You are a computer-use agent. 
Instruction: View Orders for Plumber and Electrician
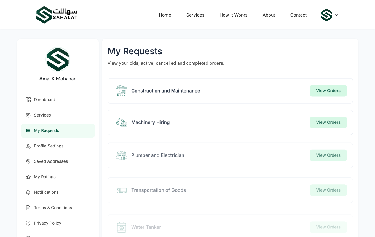[x=328, y=155]
